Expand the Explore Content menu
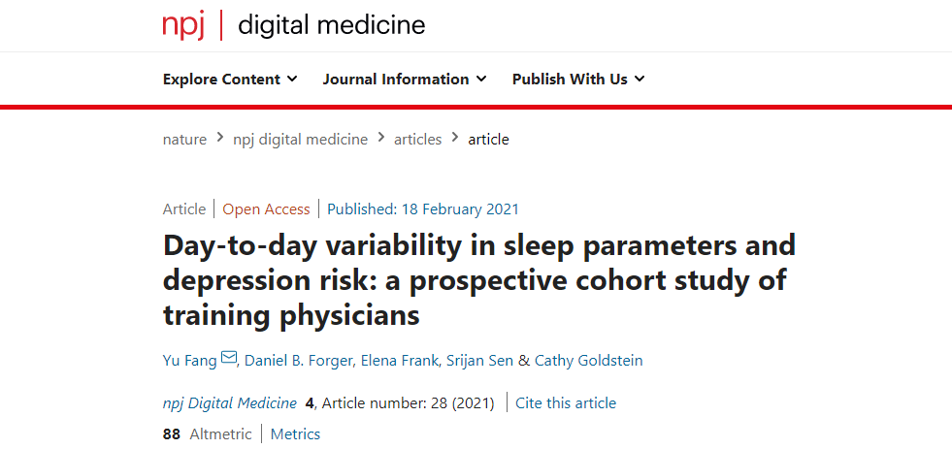Viewport: 952px width, 449px height. [x=230, y=80]
